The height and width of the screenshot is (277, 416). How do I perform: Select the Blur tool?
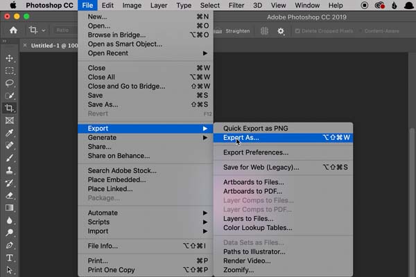coord(10,220)
